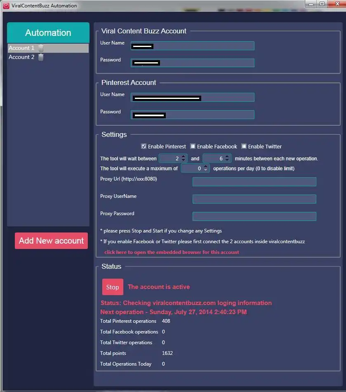Decrease minimum wait minutes spinner
Image resolution: width=346 pixels, height=392 pixels.
[184, 160]
